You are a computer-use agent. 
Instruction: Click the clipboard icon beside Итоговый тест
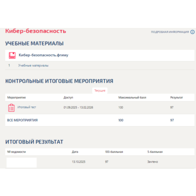[x=11, y=108]
